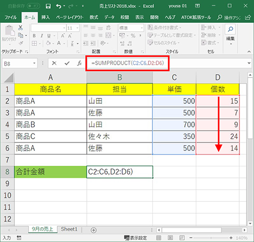Toggle Italic formatting
Viewport: 254px width, 242px height.
(x=42, y=36)
